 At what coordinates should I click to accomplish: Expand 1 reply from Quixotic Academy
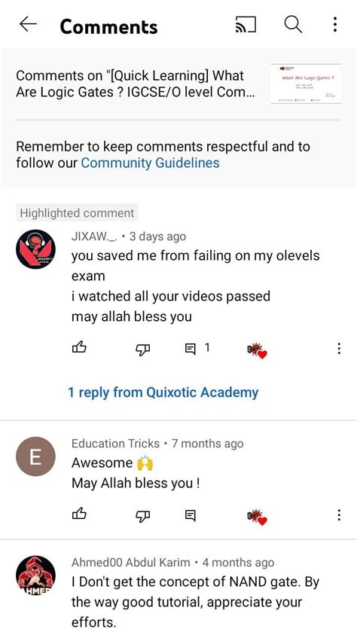[163, 392]
